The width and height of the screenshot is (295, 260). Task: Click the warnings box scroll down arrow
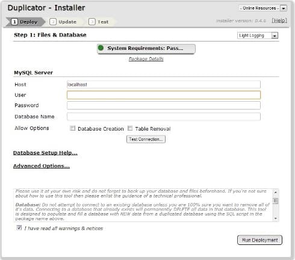(x=276, y=218)
